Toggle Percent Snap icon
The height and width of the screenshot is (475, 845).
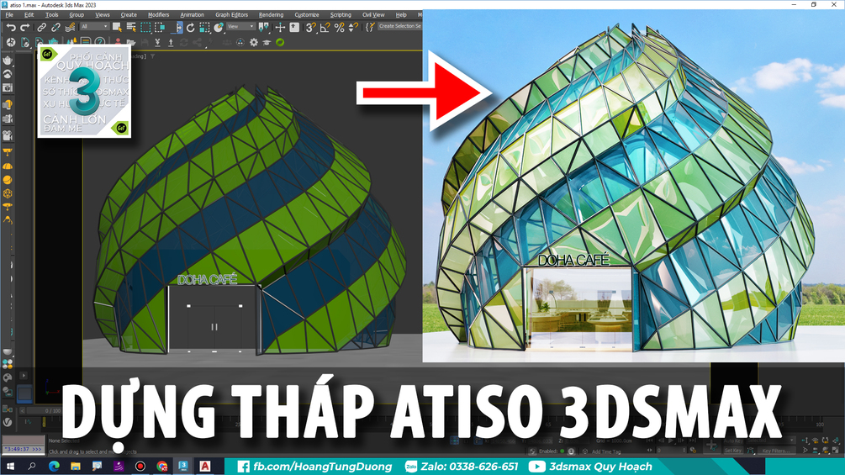[340, 27]
